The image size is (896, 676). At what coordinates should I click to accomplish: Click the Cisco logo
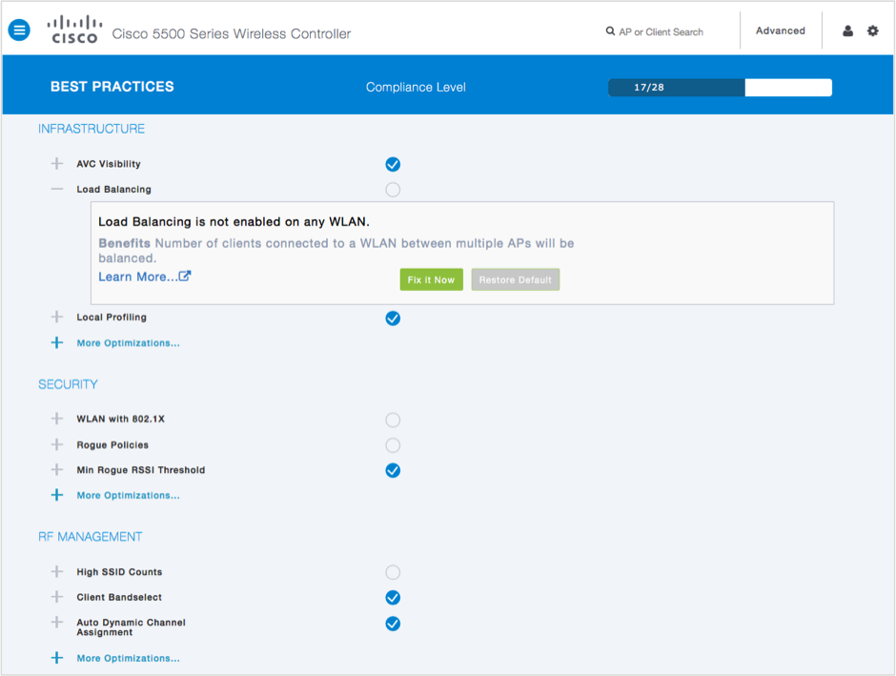pos(74,30)
